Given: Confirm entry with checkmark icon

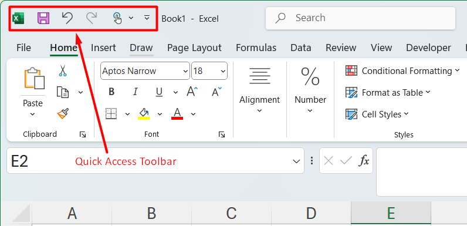Looking at the screenshot, I should coord(346,161).
